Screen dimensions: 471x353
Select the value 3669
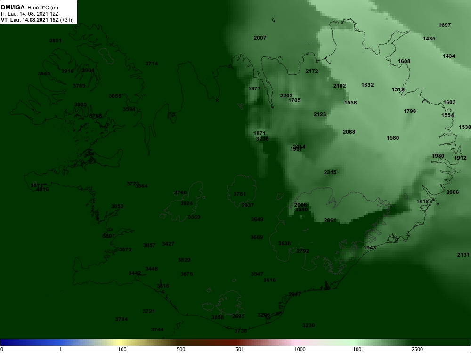coord(257,237)
